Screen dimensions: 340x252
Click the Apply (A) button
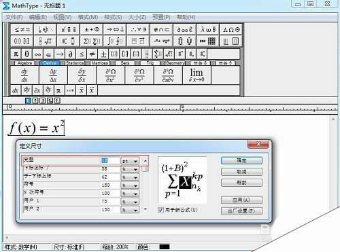[241, 200]
